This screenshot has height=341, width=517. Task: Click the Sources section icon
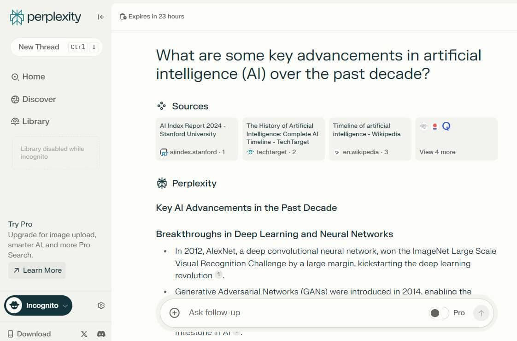point(161,106)
